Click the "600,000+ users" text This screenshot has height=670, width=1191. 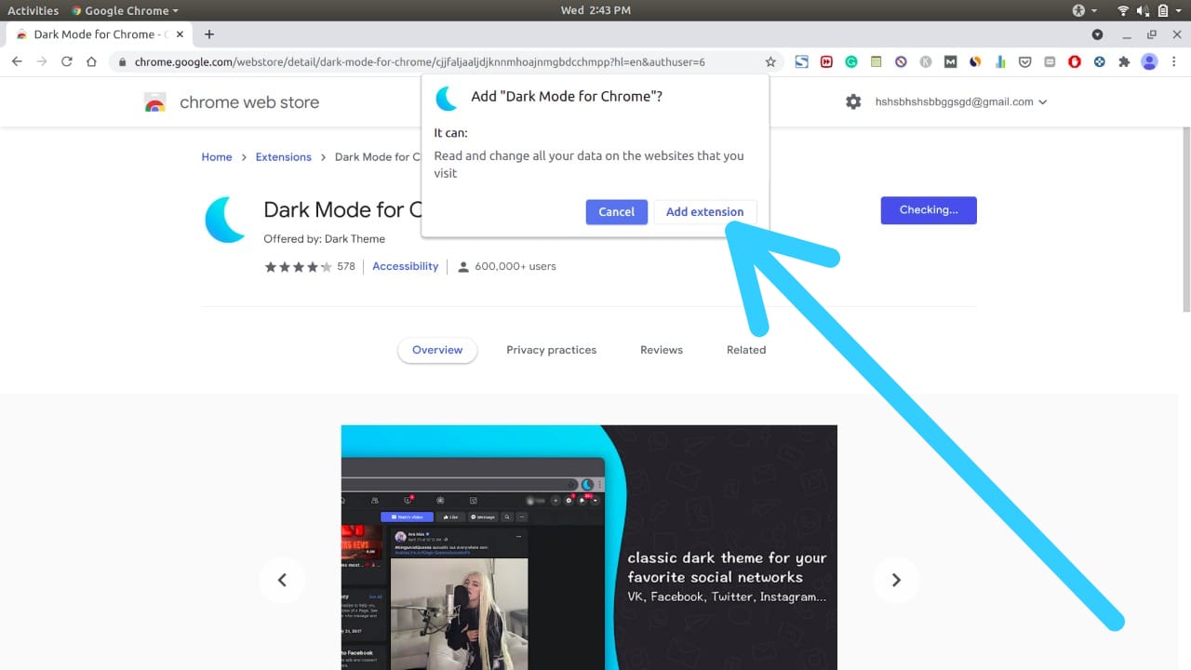tap(515, 266)
